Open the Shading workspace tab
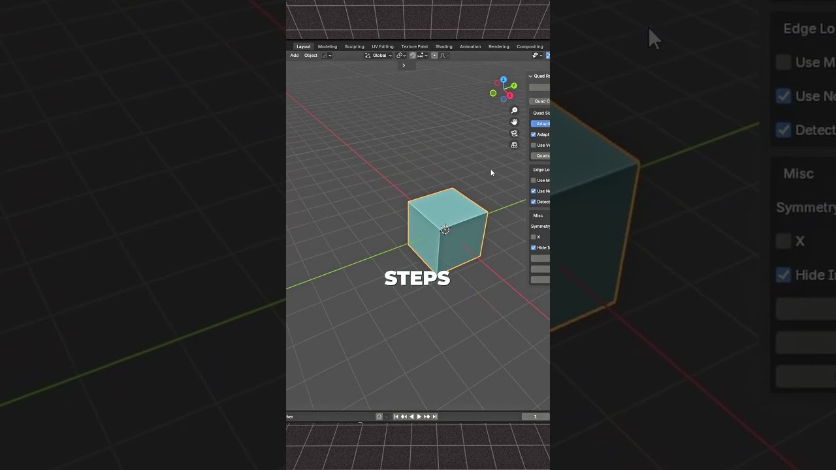Image resolution: width=836 pixels, height=470 pixels. (443, 46)
